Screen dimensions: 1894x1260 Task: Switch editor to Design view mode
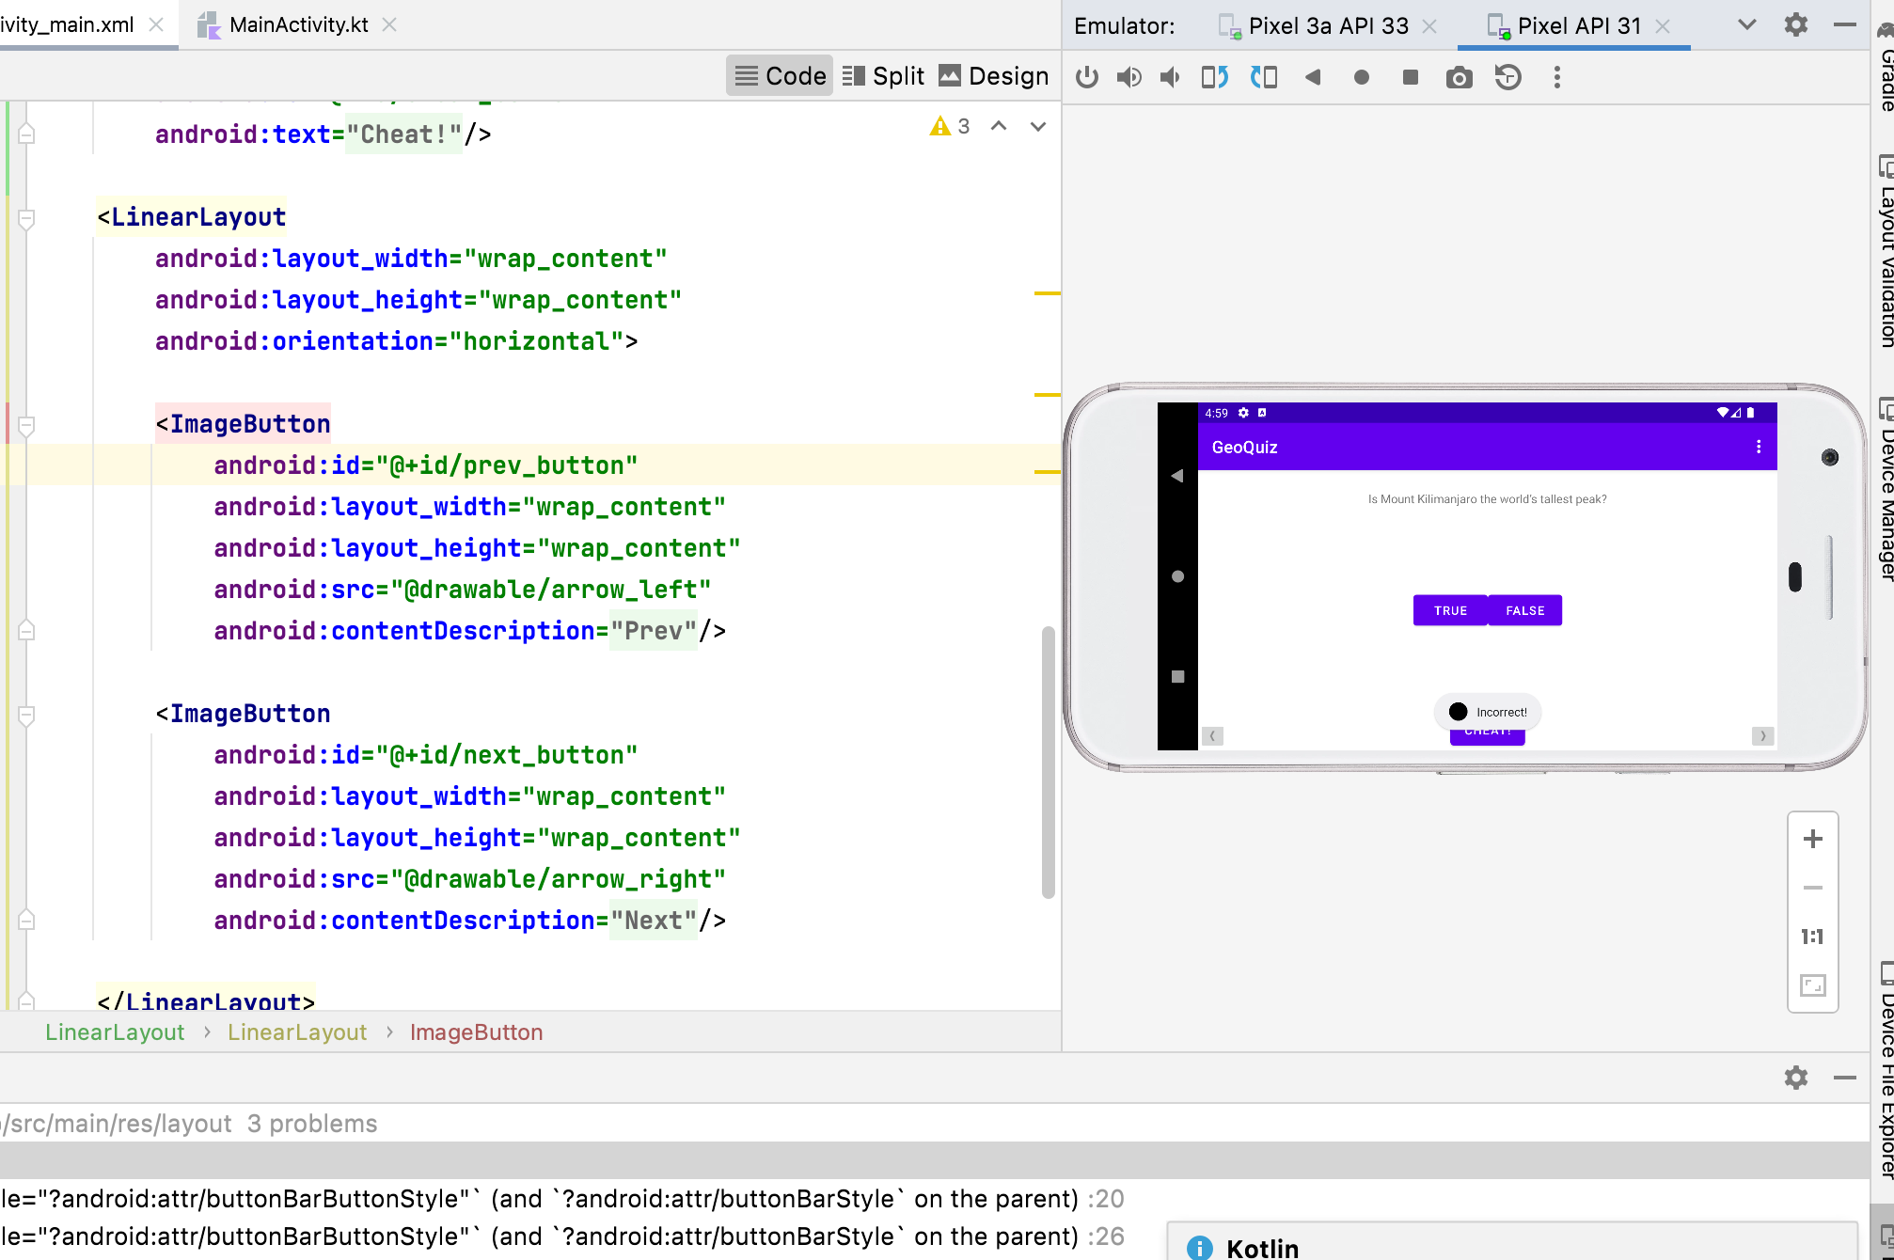994,76
